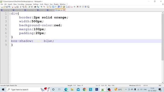The width and height of the screenshot is (164, 92).
Task: Click the vertical scrollbar thumb
Action: coord(162,37)
